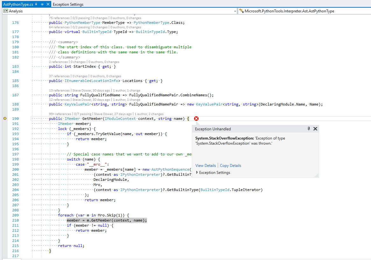371x260 pixels.
Task: Open the AstPythonType type navigation dropdown
Action: click(x=305, y=11)
